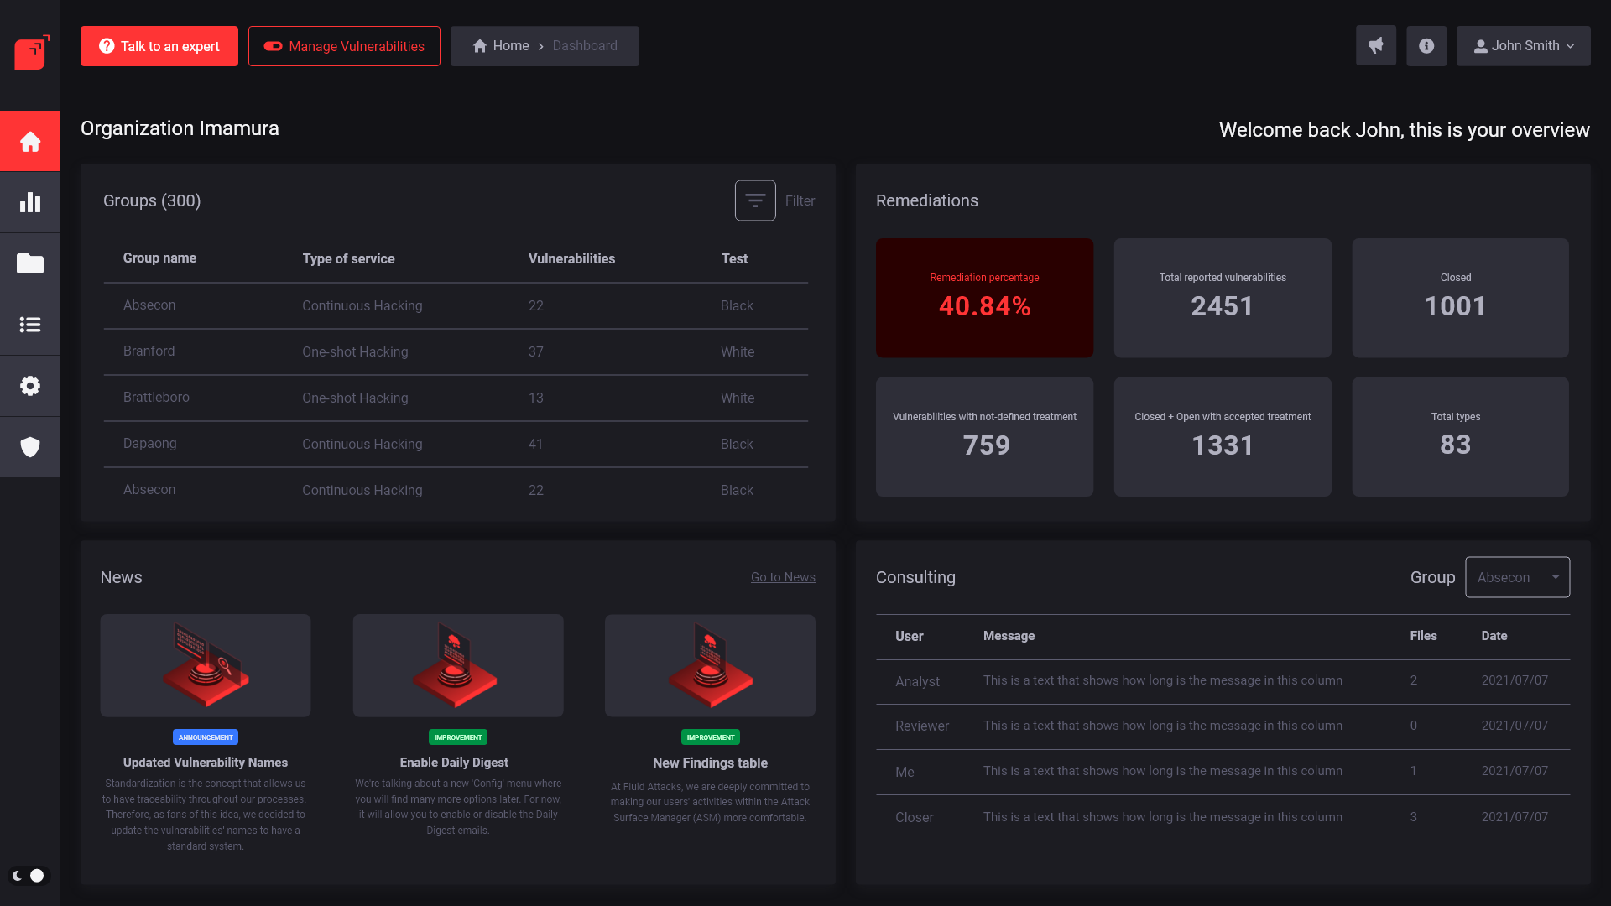Click the folder icon in sidebar
The image size is (1611, 906).
(x=30, y=263)
